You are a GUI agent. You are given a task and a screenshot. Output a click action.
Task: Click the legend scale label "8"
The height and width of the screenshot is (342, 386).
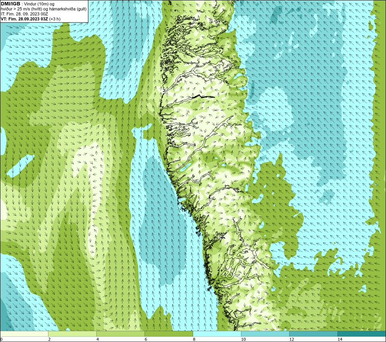click(194, 340)
